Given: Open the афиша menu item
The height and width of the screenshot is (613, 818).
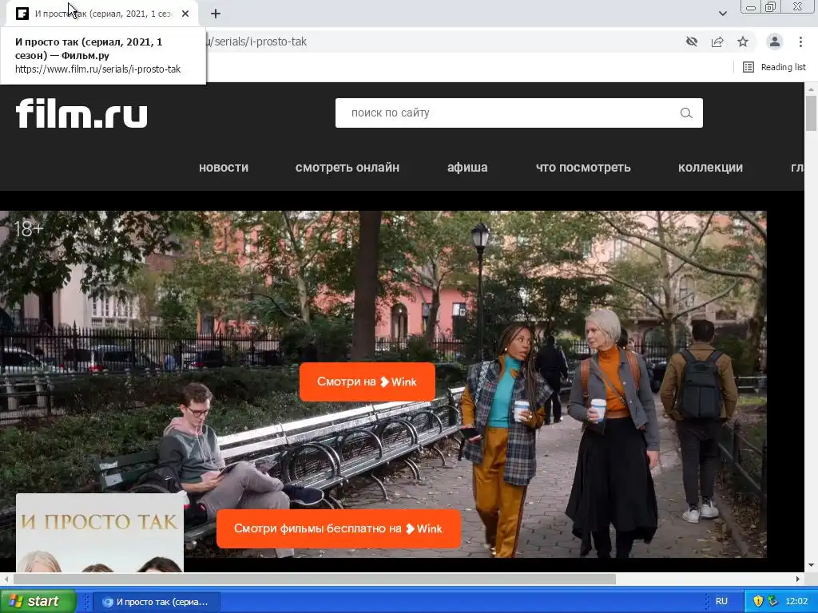Looking at the screenshot, I should point(467,168).
